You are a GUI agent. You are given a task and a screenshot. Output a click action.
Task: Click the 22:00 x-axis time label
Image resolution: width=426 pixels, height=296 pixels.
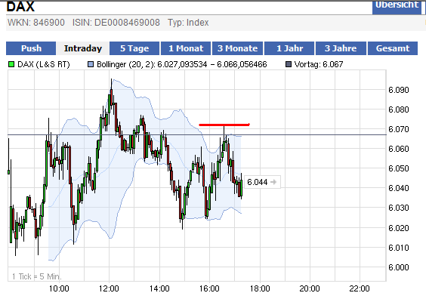[x=360, y=288]
